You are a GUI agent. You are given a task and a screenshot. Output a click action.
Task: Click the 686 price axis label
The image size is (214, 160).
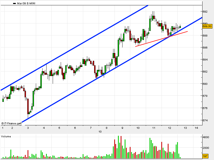tap(205, 48)
